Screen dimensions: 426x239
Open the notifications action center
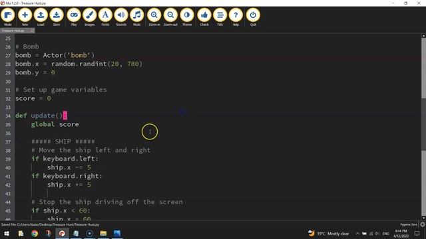click(417, 234)
